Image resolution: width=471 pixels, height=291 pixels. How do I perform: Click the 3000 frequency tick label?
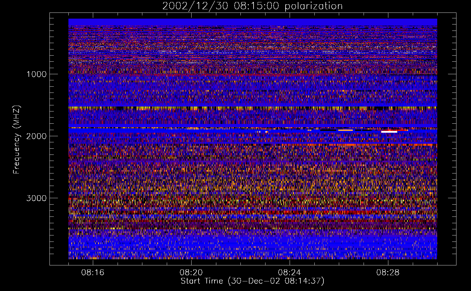pyautogui.click(x=36, y=198)
